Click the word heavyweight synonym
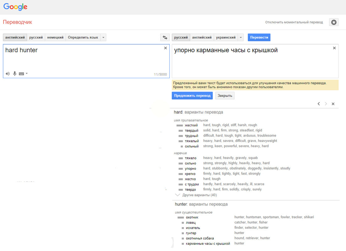 268,141
